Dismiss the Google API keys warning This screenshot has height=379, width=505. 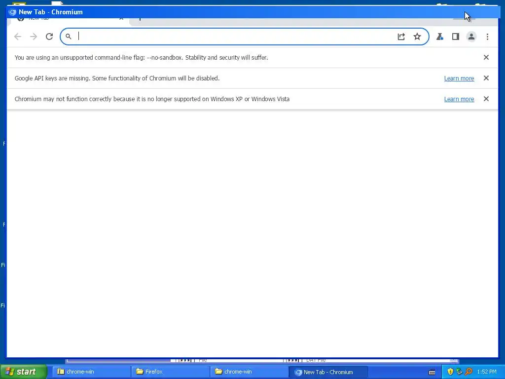486,78
